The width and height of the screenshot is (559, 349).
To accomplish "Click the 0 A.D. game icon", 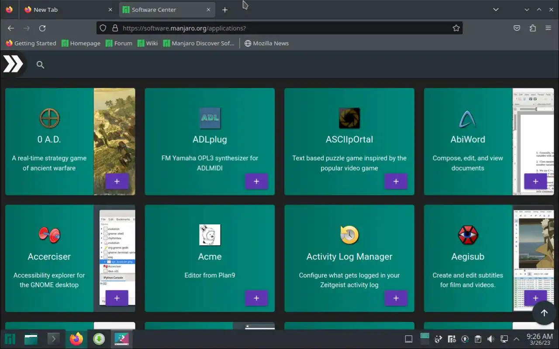I will click(x=49, y=118).
